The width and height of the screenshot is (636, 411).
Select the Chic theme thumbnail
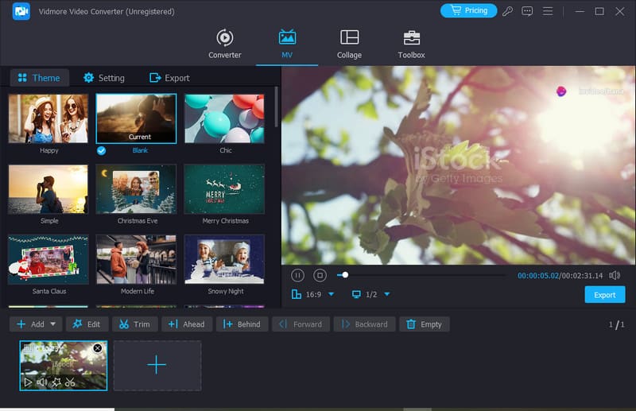(224, 118)
